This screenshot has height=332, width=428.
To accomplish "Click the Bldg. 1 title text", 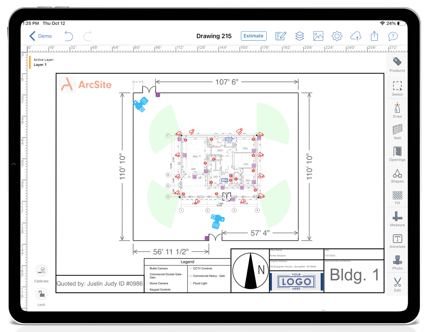I will point(354,275).
